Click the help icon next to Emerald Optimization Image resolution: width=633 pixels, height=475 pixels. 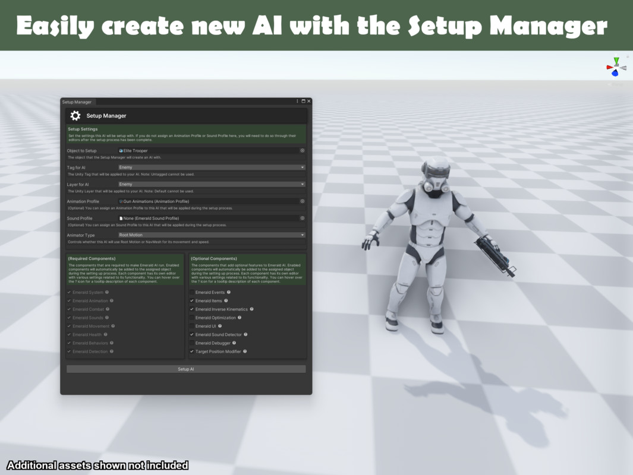tap(240, 318)
